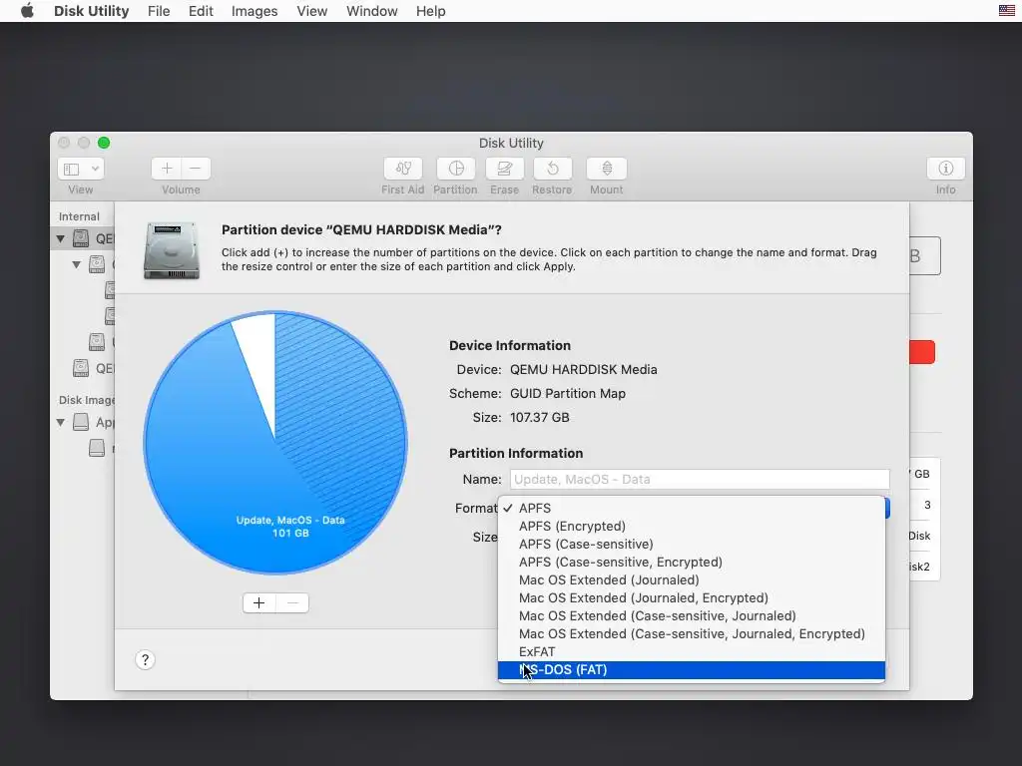Image resolution: width=1022 pixels, height=766 pixels.
Task: Choose APFS (Case-sensitive) format
Action: (692, 544)
